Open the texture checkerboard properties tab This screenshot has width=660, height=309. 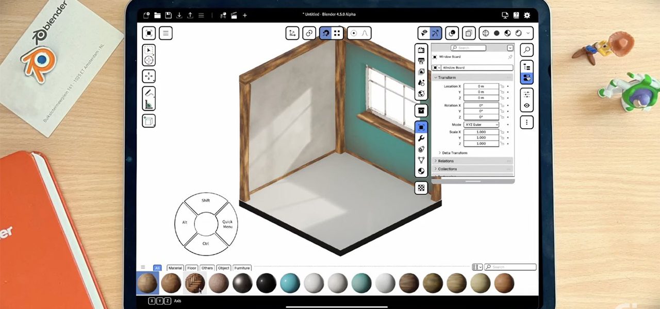pos(421,188)
